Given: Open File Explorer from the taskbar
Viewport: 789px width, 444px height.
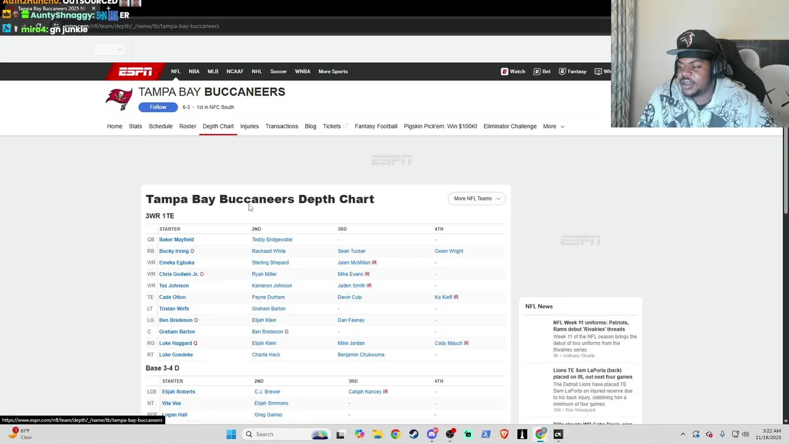Looking at the screenshot, I should pyautogui.click(x=377, y=434).
